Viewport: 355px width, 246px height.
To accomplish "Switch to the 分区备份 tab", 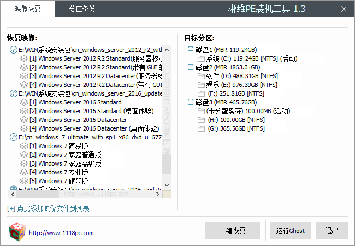I will click(82, 9).
